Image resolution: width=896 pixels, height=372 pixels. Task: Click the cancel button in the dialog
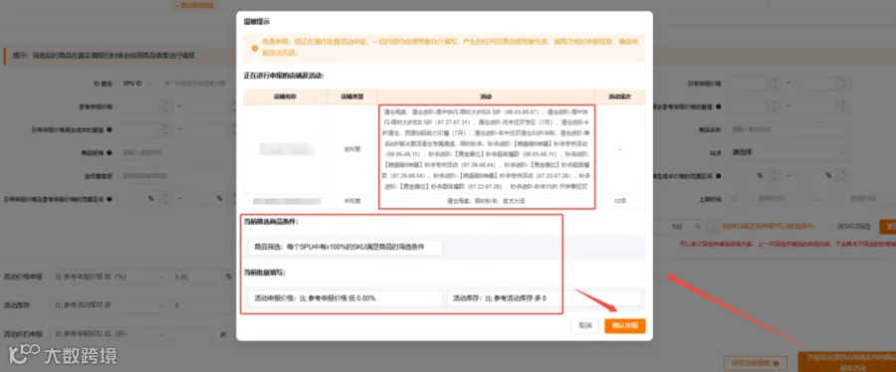(585, 326)
